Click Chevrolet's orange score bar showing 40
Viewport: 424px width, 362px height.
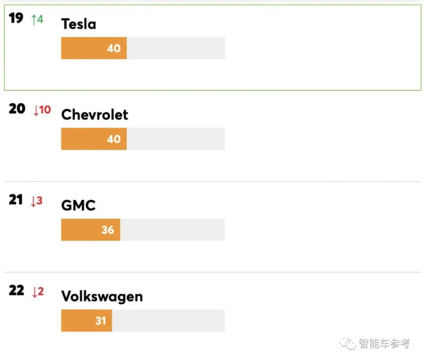tap(94, 139)
